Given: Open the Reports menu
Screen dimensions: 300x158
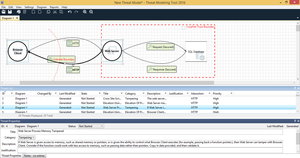Looking at the screenshot, I should [x=54, y=7].
